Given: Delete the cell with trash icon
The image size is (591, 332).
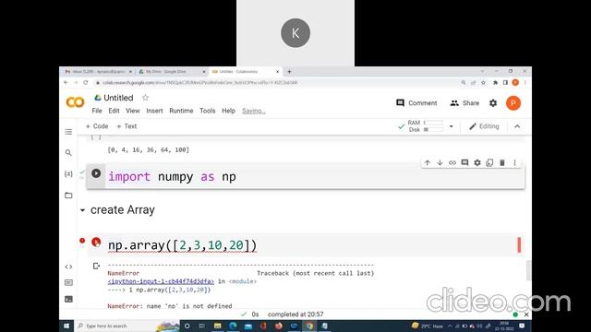Looking at the screenshot, I should (x=502, y=162).
